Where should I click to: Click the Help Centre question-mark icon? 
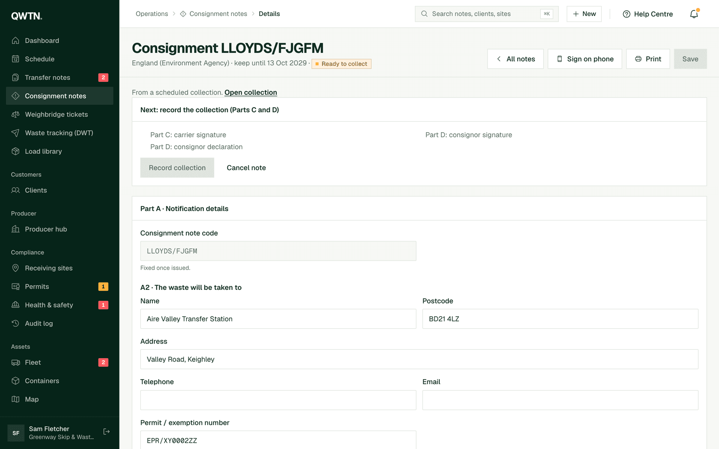coord(627,14)
